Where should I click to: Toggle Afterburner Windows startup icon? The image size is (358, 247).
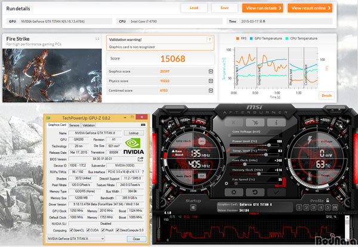[193, 208]
